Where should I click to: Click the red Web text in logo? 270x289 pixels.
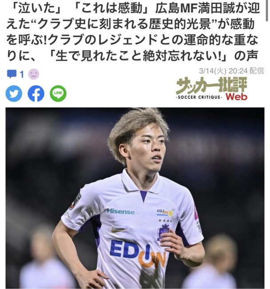pyautogui.click(x=237, y=96)
